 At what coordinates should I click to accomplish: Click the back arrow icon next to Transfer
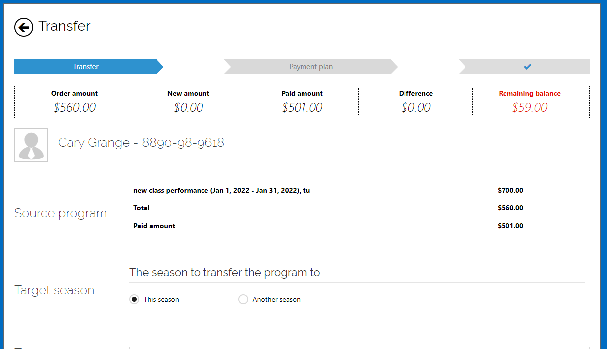pos(24,27)
